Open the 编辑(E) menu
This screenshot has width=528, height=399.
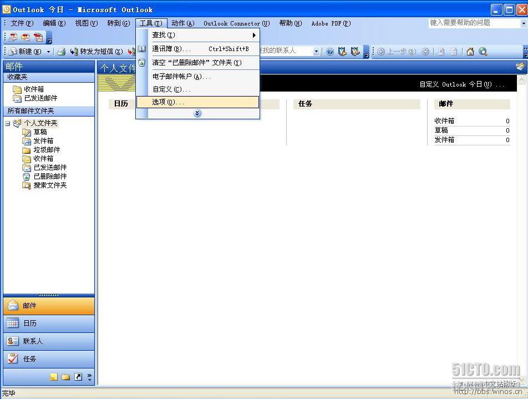54,23
